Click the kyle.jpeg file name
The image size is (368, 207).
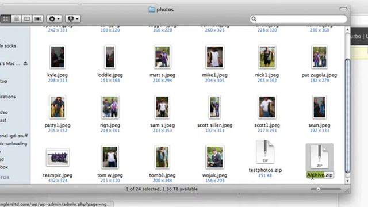57,75
